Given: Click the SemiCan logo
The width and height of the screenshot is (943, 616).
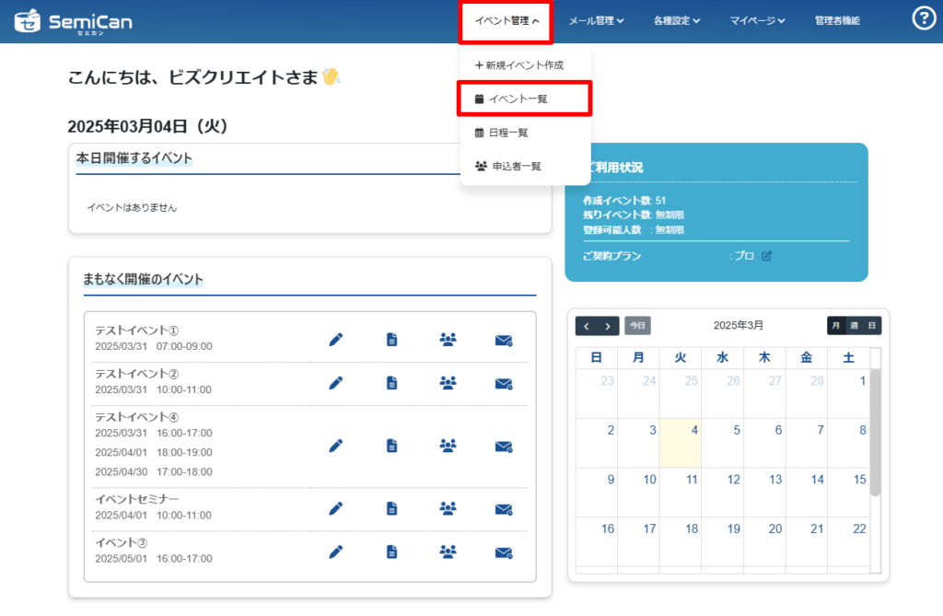Looking at the screenshot, I should [x=73, y=20].
